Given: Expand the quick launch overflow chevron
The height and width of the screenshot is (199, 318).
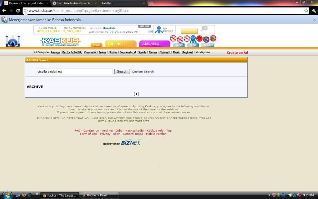Looking at the screenshot, I should (x=37, y=194).
